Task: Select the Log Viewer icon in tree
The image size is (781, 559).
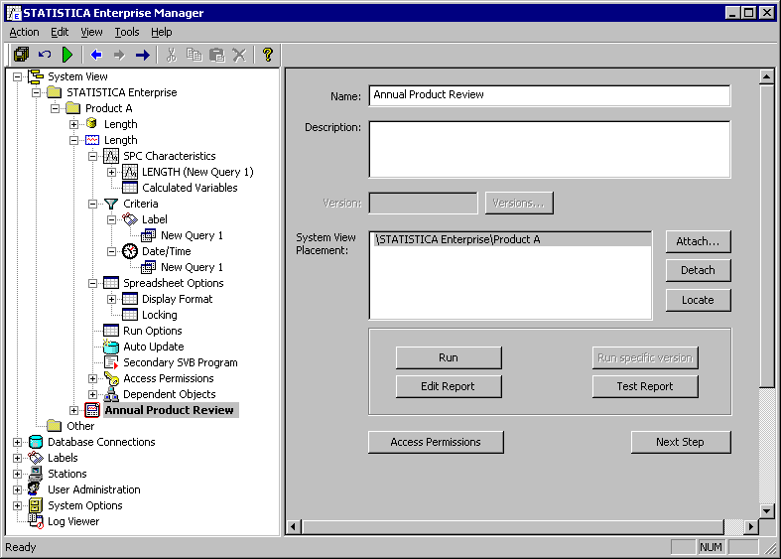Action: [x=36, y=521]
